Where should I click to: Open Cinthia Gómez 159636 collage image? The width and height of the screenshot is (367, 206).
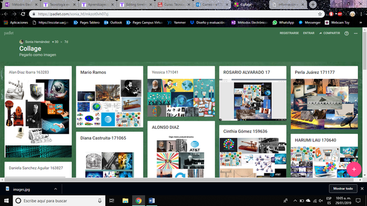click(x=253, y=158)
